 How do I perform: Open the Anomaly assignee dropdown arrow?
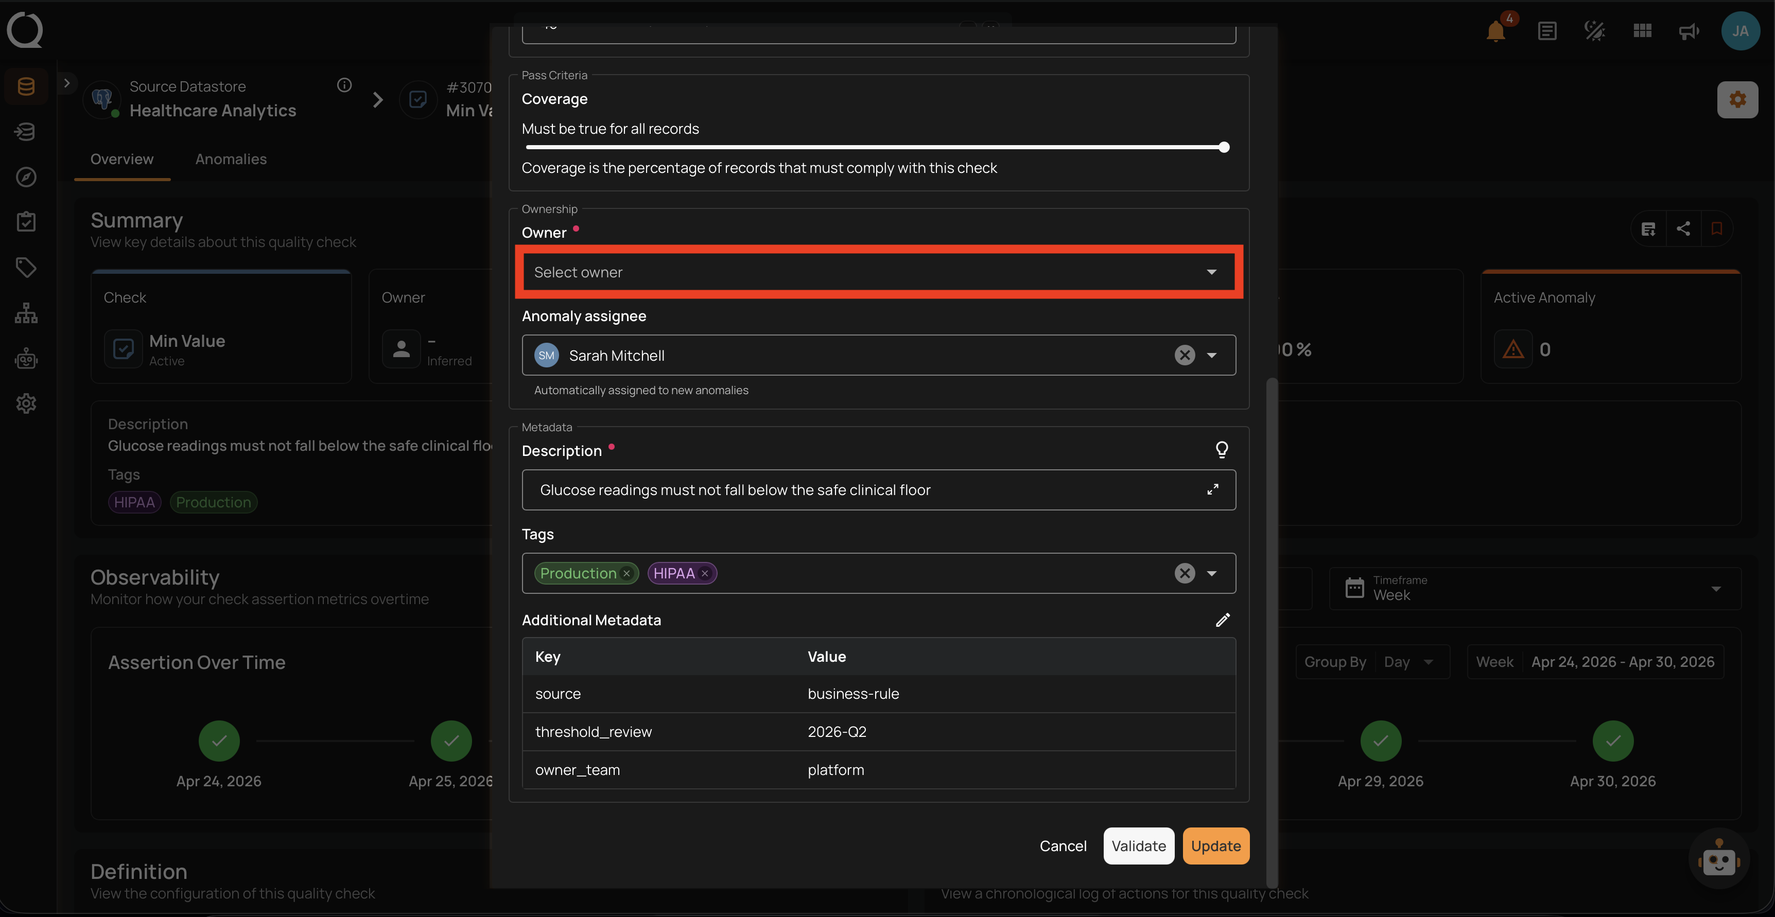[1211, 355]
